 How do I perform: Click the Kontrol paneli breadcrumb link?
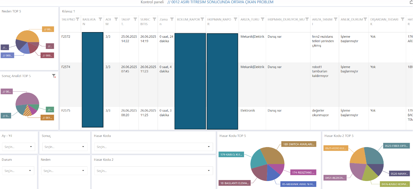point(152,2)
